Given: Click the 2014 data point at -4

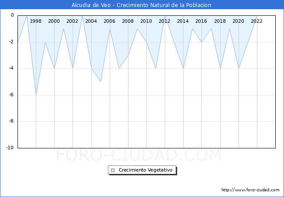Looking at the screenshot, I should coord(184,68).
